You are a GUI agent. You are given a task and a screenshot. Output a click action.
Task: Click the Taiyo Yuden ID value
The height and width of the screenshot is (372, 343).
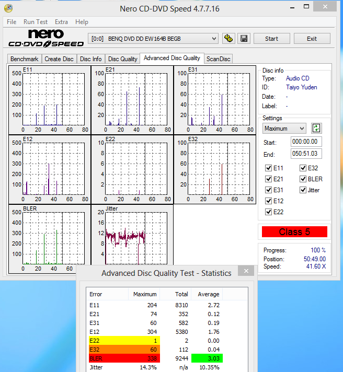click(302, 87)
